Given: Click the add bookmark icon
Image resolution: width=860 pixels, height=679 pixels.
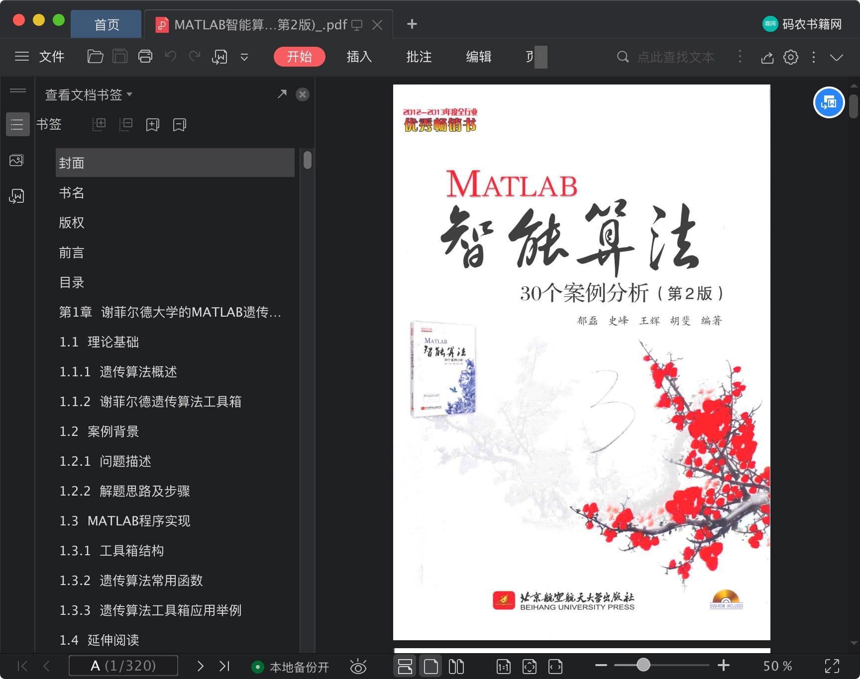Looking at the screenshot, I should pos(153,125).
